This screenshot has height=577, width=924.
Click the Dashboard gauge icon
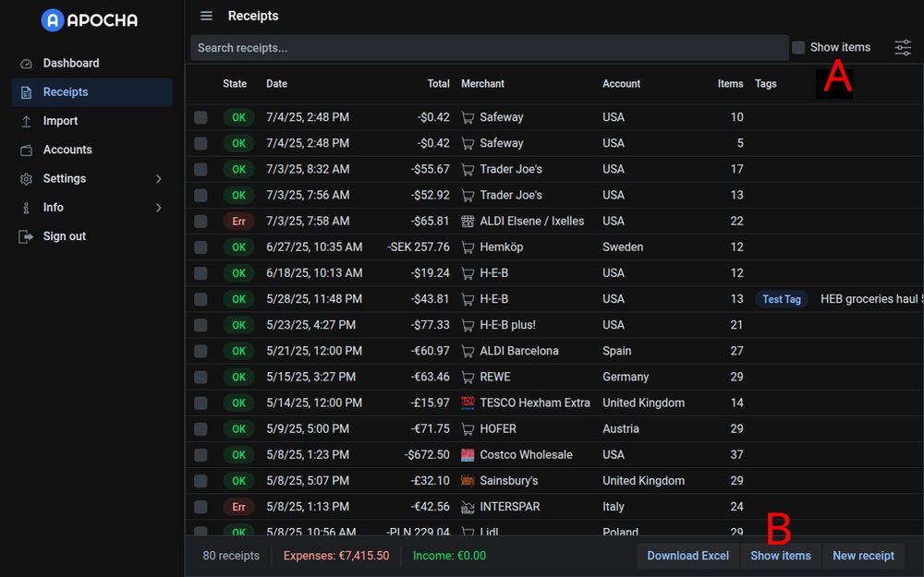click(x=26, y=64)
